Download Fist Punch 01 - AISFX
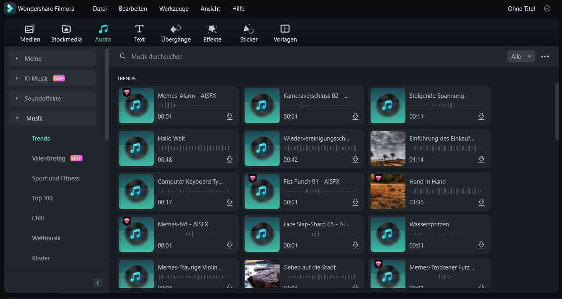562x299 pixels. [355, 202]
